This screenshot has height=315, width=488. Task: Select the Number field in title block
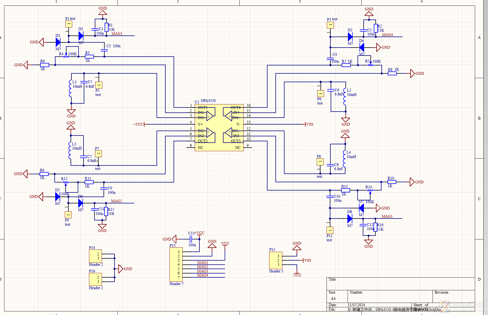(x=390, y=296)
